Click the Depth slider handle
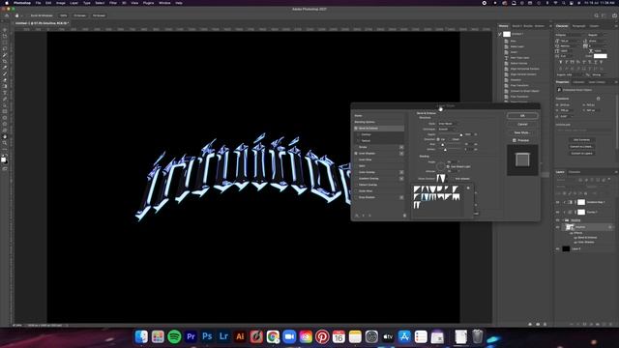This screenshot has height=348, width=619. pyautogui.click(x=461, y=135)
